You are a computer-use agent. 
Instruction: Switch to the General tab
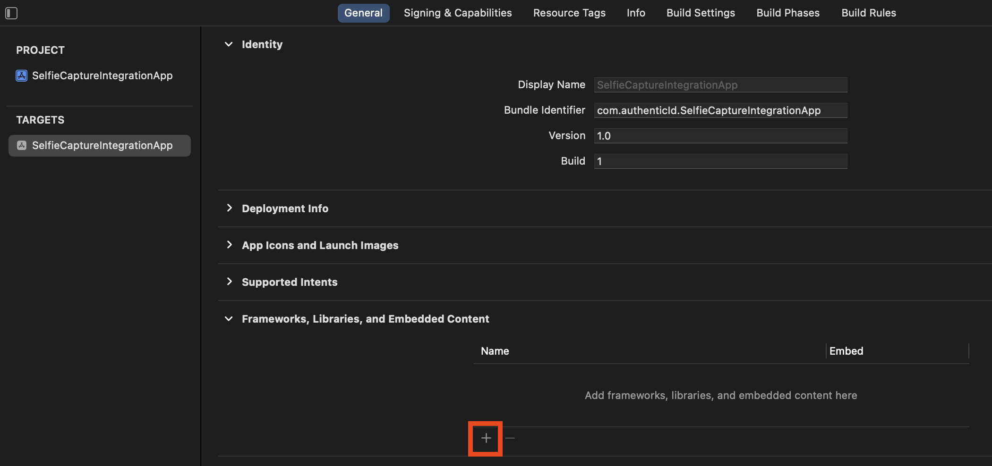coord(363,13)
